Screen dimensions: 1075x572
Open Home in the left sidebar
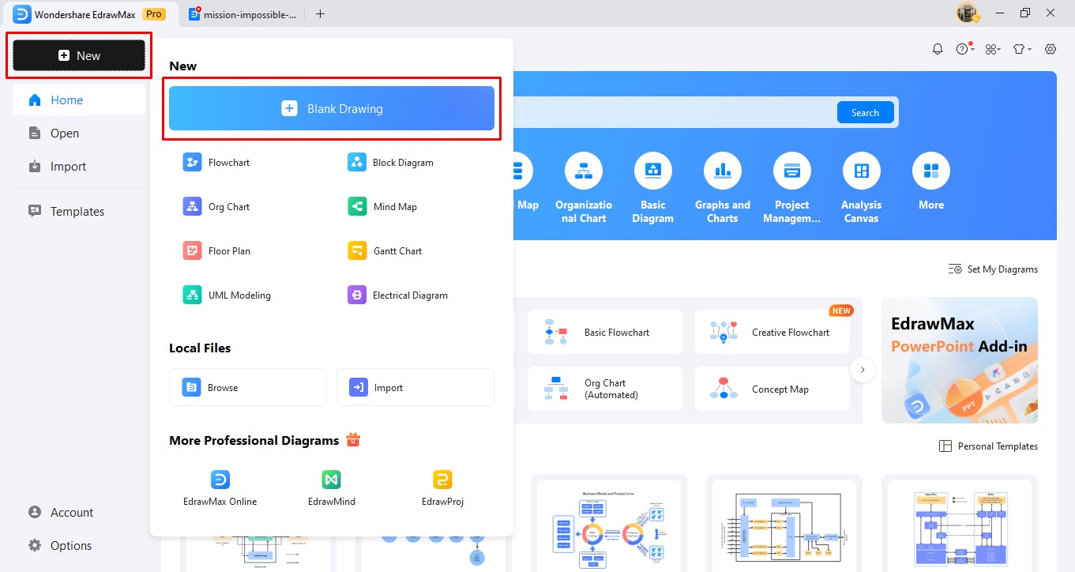point(79,100)
